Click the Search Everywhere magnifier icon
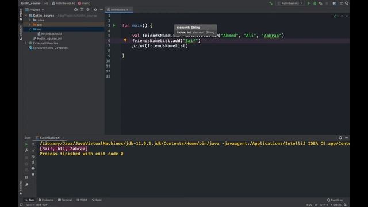368x207 pixels. click(347, 3)
